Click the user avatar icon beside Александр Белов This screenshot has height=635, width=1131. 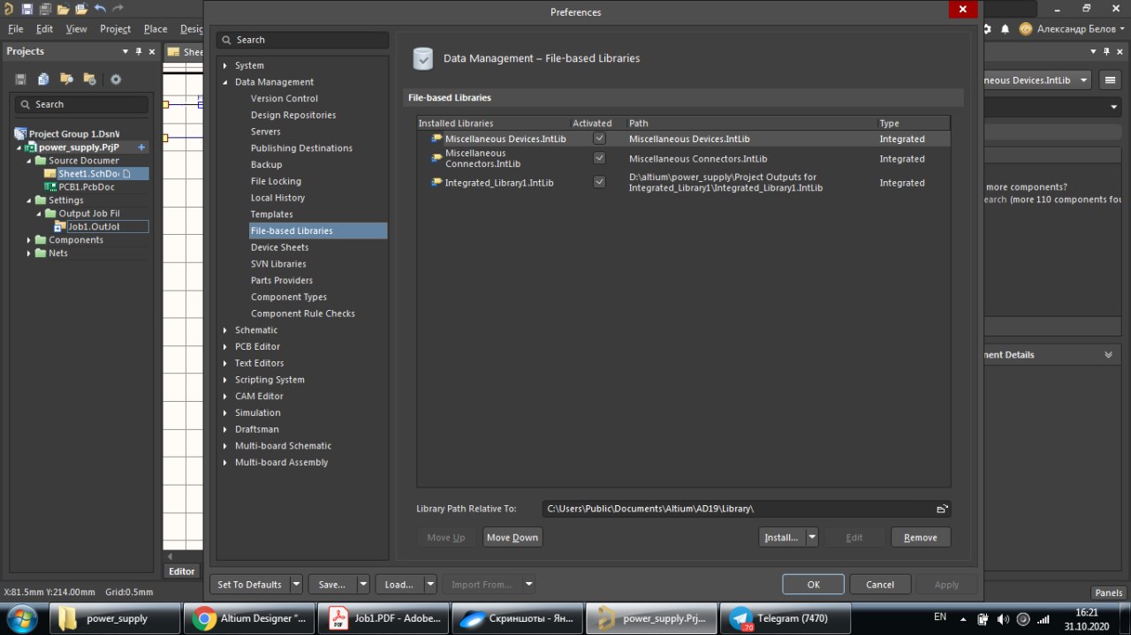[x=1025, y=28]
